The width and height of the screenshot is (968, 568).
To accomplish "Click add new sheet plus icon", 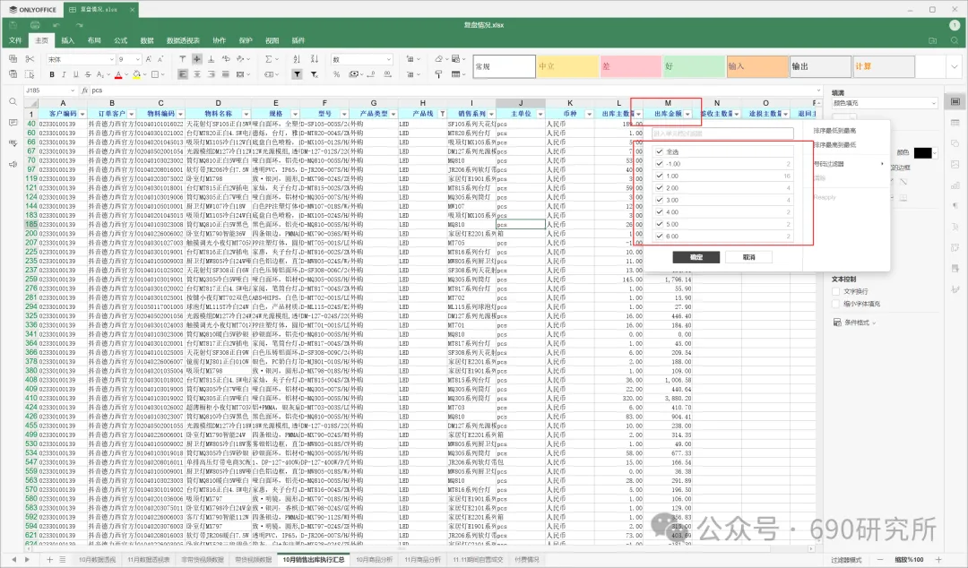I will [x=49, y=559].
